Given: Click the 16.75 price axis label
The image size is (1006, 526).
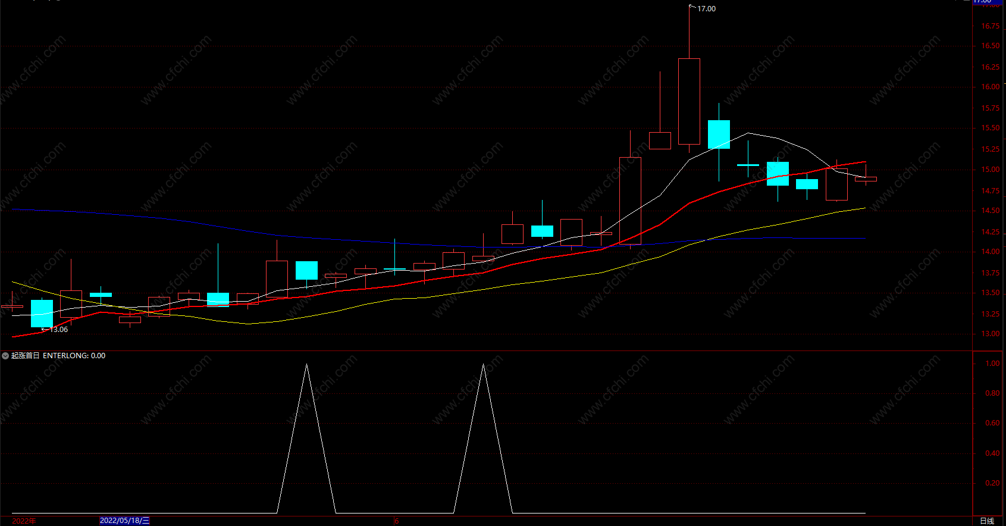Looking at the screenshot, I should pos(990,26).
